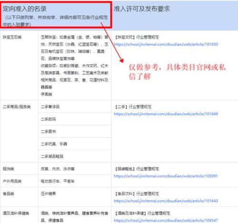Click the 收藏杂项 description paragraph
238x223 pixels.
[x=75, y=77]
